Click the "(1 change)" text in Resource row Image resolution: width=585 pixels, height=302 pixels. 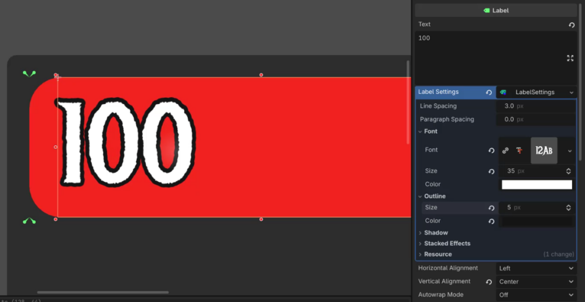[559, 255]
